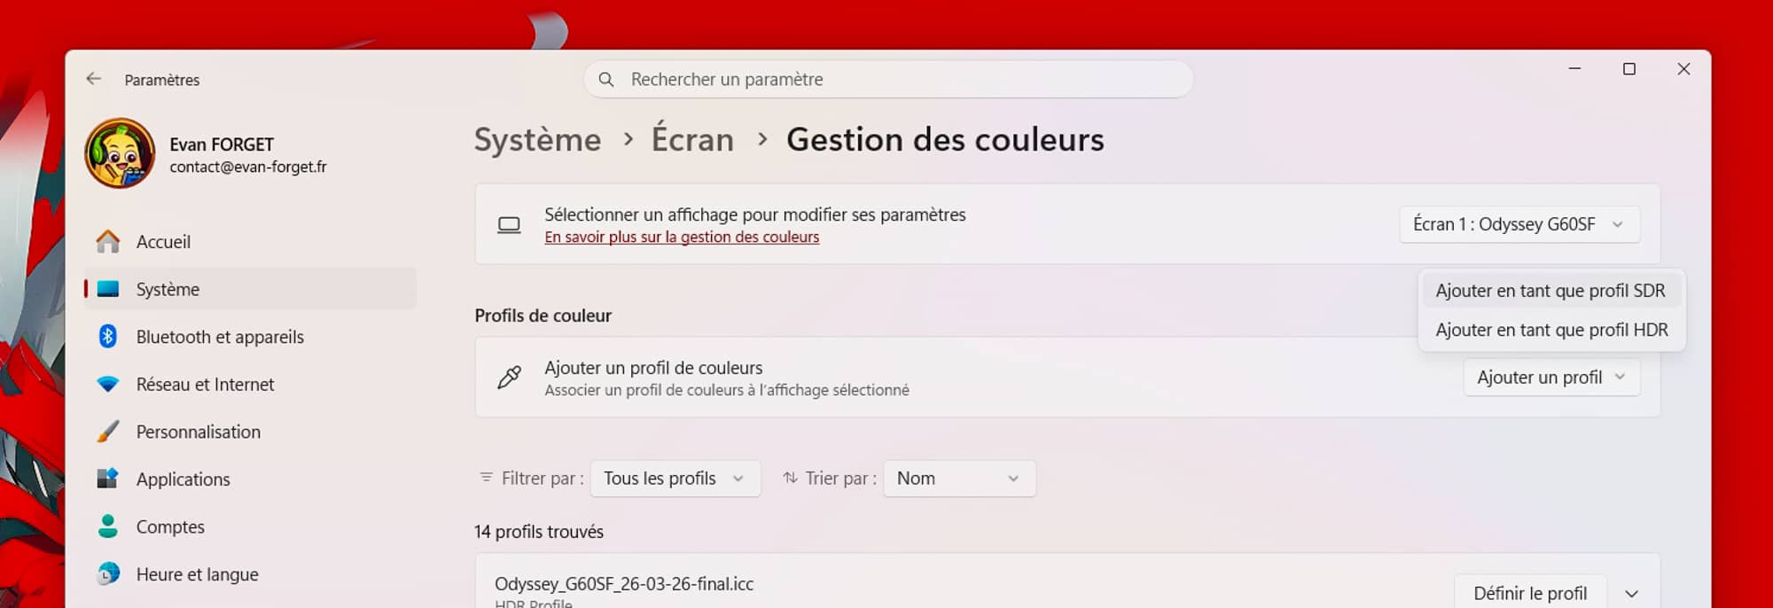
Task: Go to Écran in the breadcrumb
Action: pos(692,140)
